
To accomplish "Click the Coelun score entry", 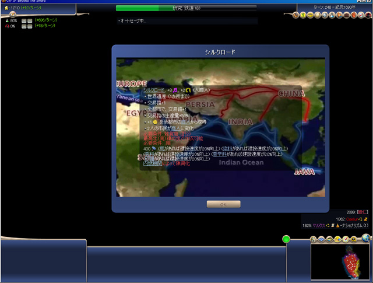I will point(352,219).
